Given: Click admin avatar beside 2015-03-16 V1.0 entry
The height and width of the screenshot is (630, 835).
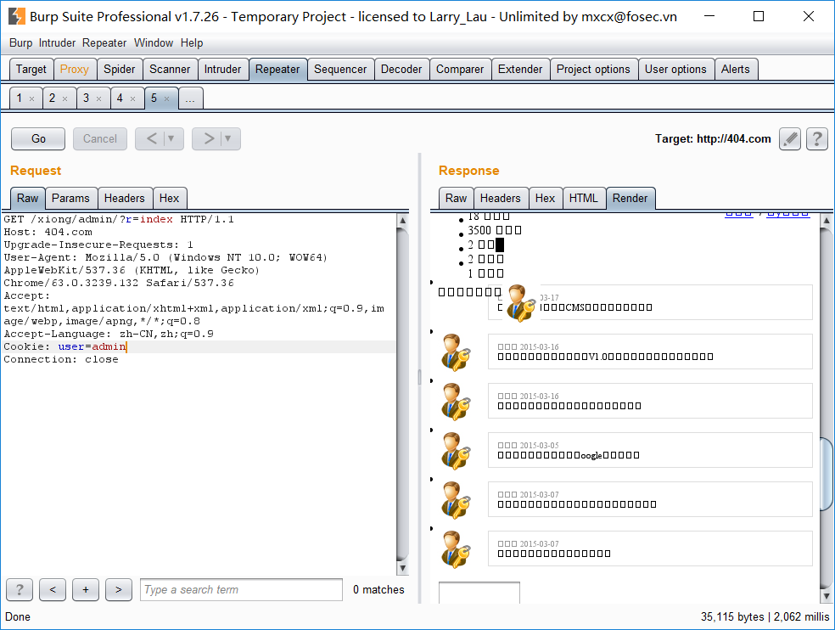Looking at the screenshot, I should [456, 352].
